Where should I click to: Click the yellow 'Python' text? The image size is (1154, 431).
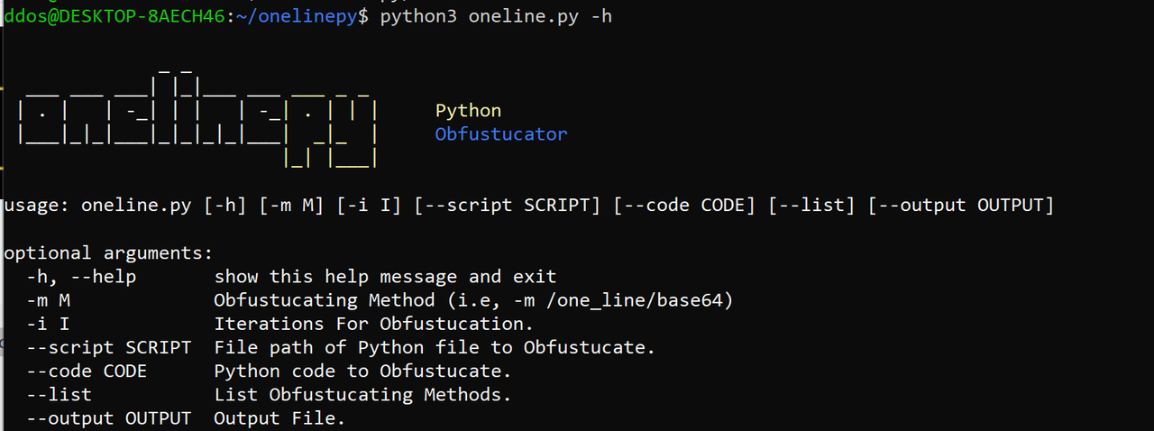pos(468,111)
